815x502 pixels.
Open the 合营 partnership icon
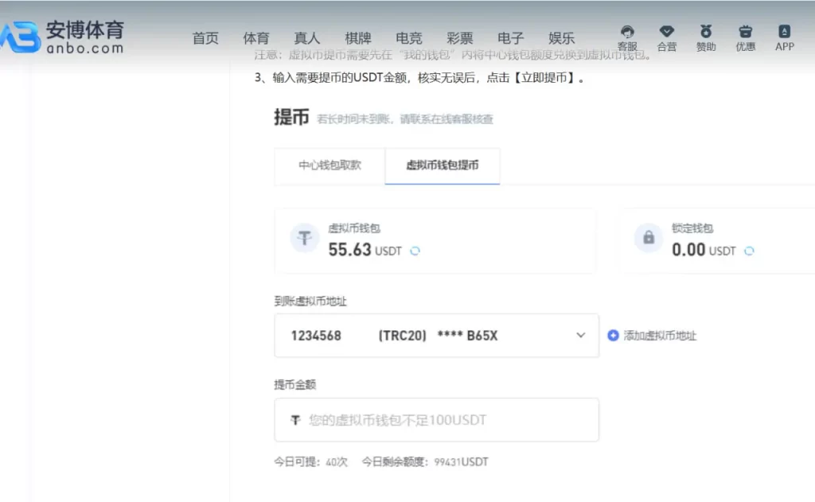pos(667,32)
